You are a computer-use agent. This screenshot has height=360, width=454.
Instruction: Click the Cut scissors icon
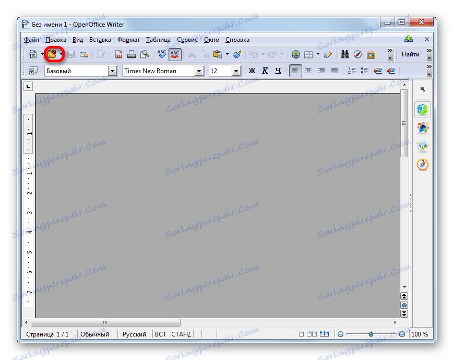point(192,54)
